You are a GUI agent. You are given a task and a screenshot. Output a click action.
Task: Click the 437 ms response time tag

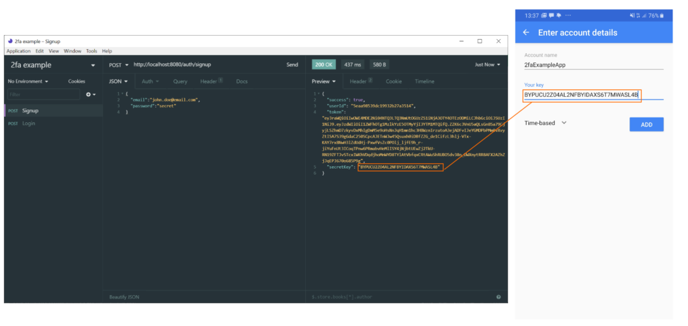click(x=352, y=65)
